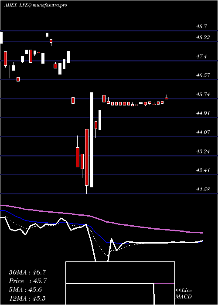The image size is (218, 305).
Task: Click the 42.41 price axis label
Action: [203, 170]
